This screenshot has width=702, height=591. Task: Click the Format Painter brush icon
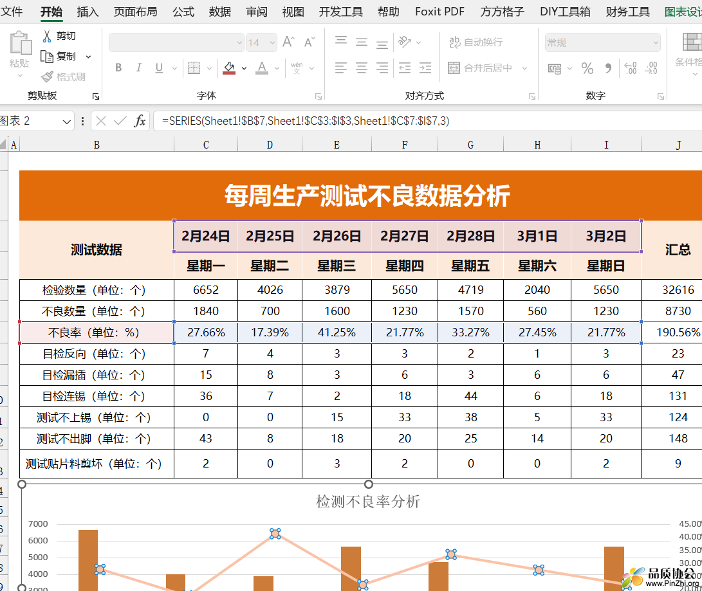click(x=46, y=77)
